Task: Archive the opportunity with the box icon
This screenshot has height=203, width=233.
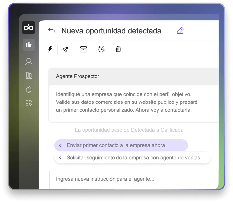Action: pyautogui.click(x=84, y=49)
